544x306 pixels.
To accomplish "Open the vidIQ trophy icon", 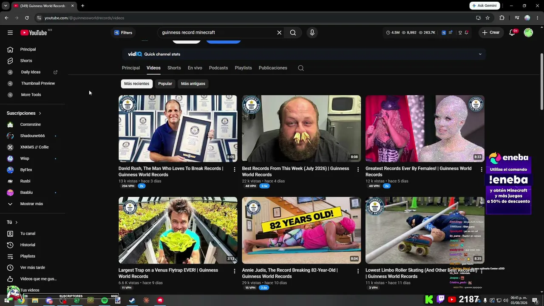I will 460,33.
